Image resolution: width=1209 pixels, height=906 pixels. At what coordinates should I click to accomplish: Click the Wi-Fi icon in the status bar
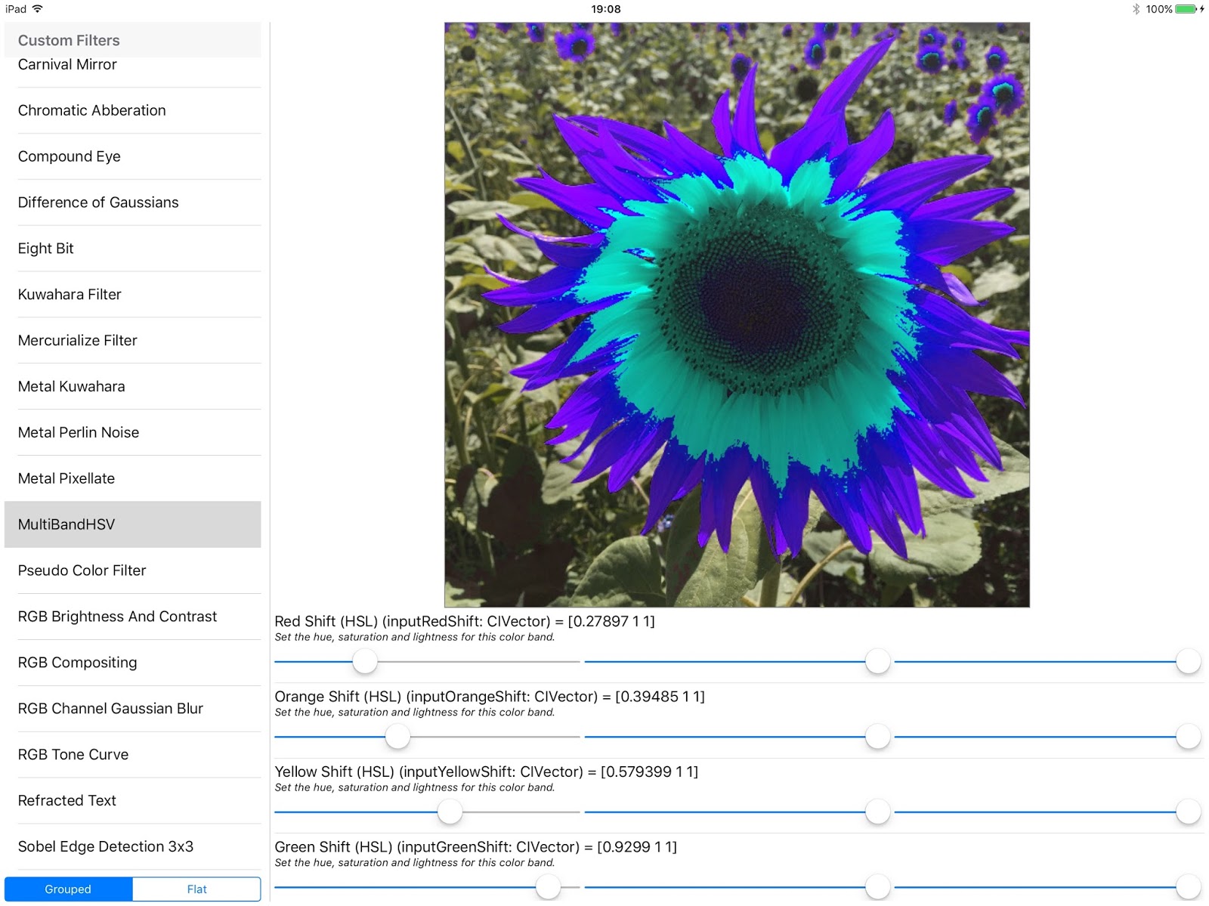tap(36, 9)
